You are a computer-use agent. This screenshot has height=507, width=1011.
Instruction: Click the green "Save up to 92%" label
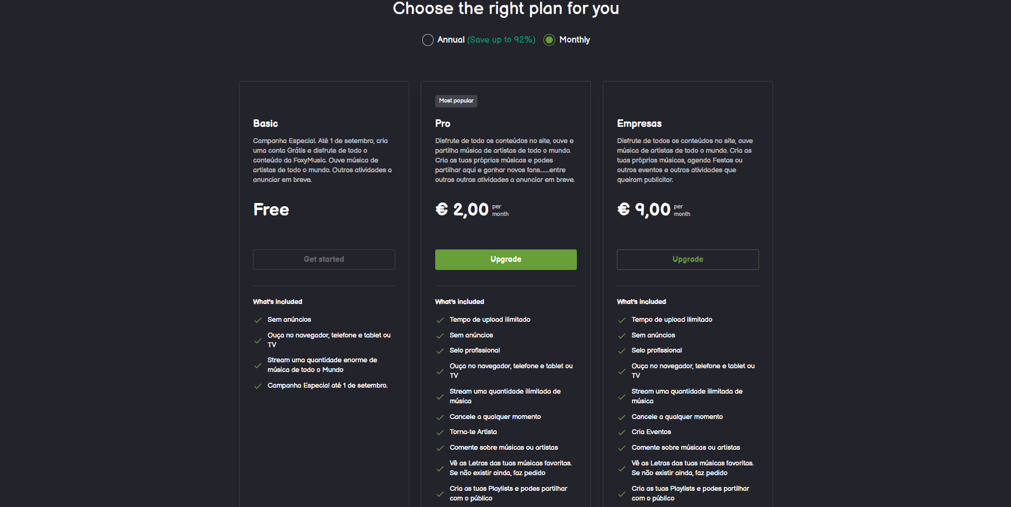click(x=501, y=40)
